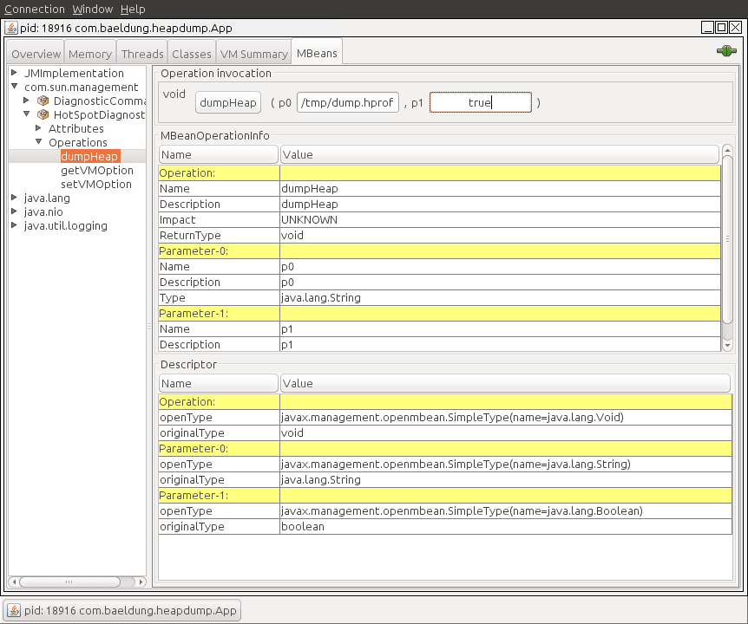Expand the JMImplementation tree node

[13, 73]
